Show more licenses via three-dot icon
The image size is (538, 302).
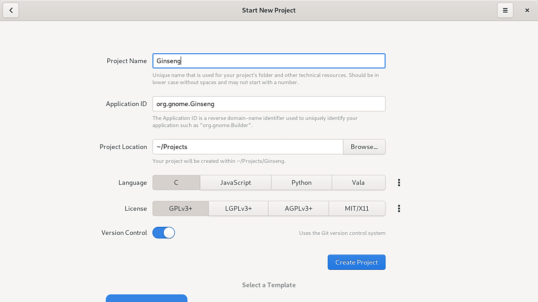399,209
